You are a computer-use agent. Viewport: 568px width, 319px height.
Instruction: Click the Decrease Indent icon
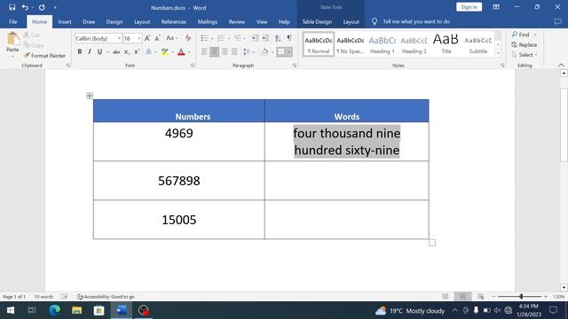click(x=255, y=38)
